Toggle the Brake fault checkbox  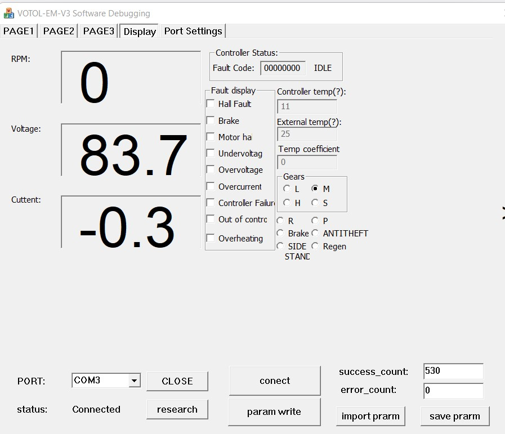click(211, 120)
